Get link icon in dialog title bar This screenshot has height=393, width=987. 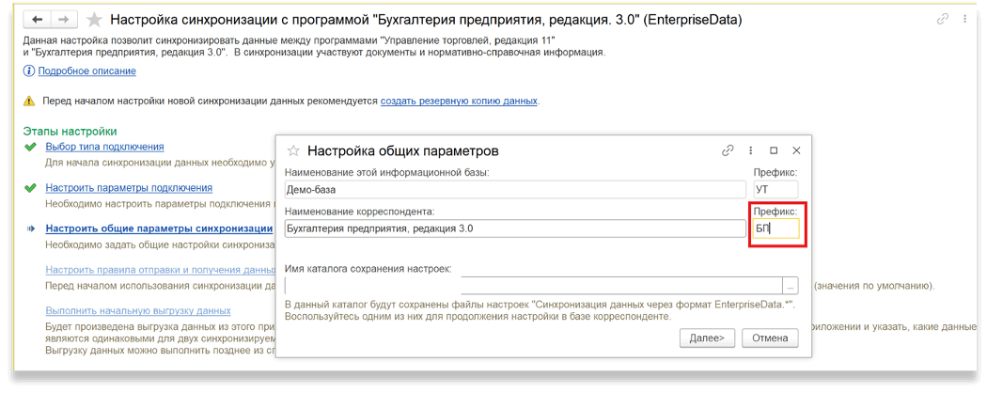tap(728, 150)
